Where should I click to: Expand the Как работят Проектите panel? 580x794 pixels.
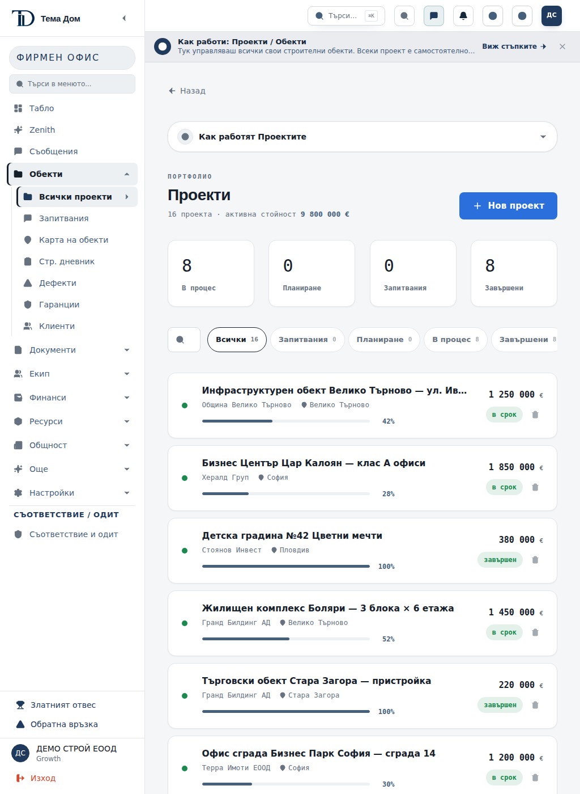(362, 137)
